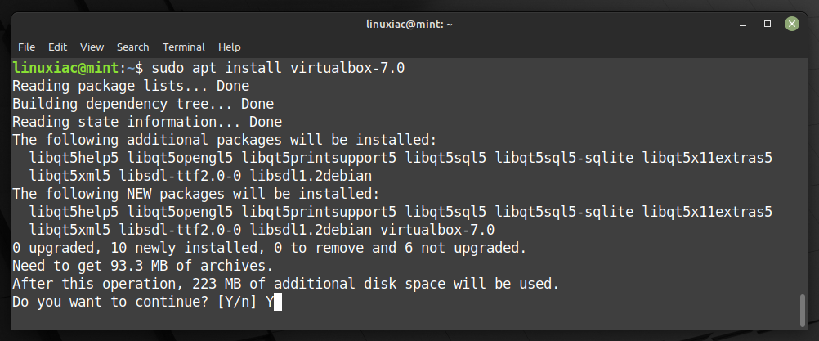The image size is (819, 341).
Task: Close the terminal with green X button
Action: 792,24
